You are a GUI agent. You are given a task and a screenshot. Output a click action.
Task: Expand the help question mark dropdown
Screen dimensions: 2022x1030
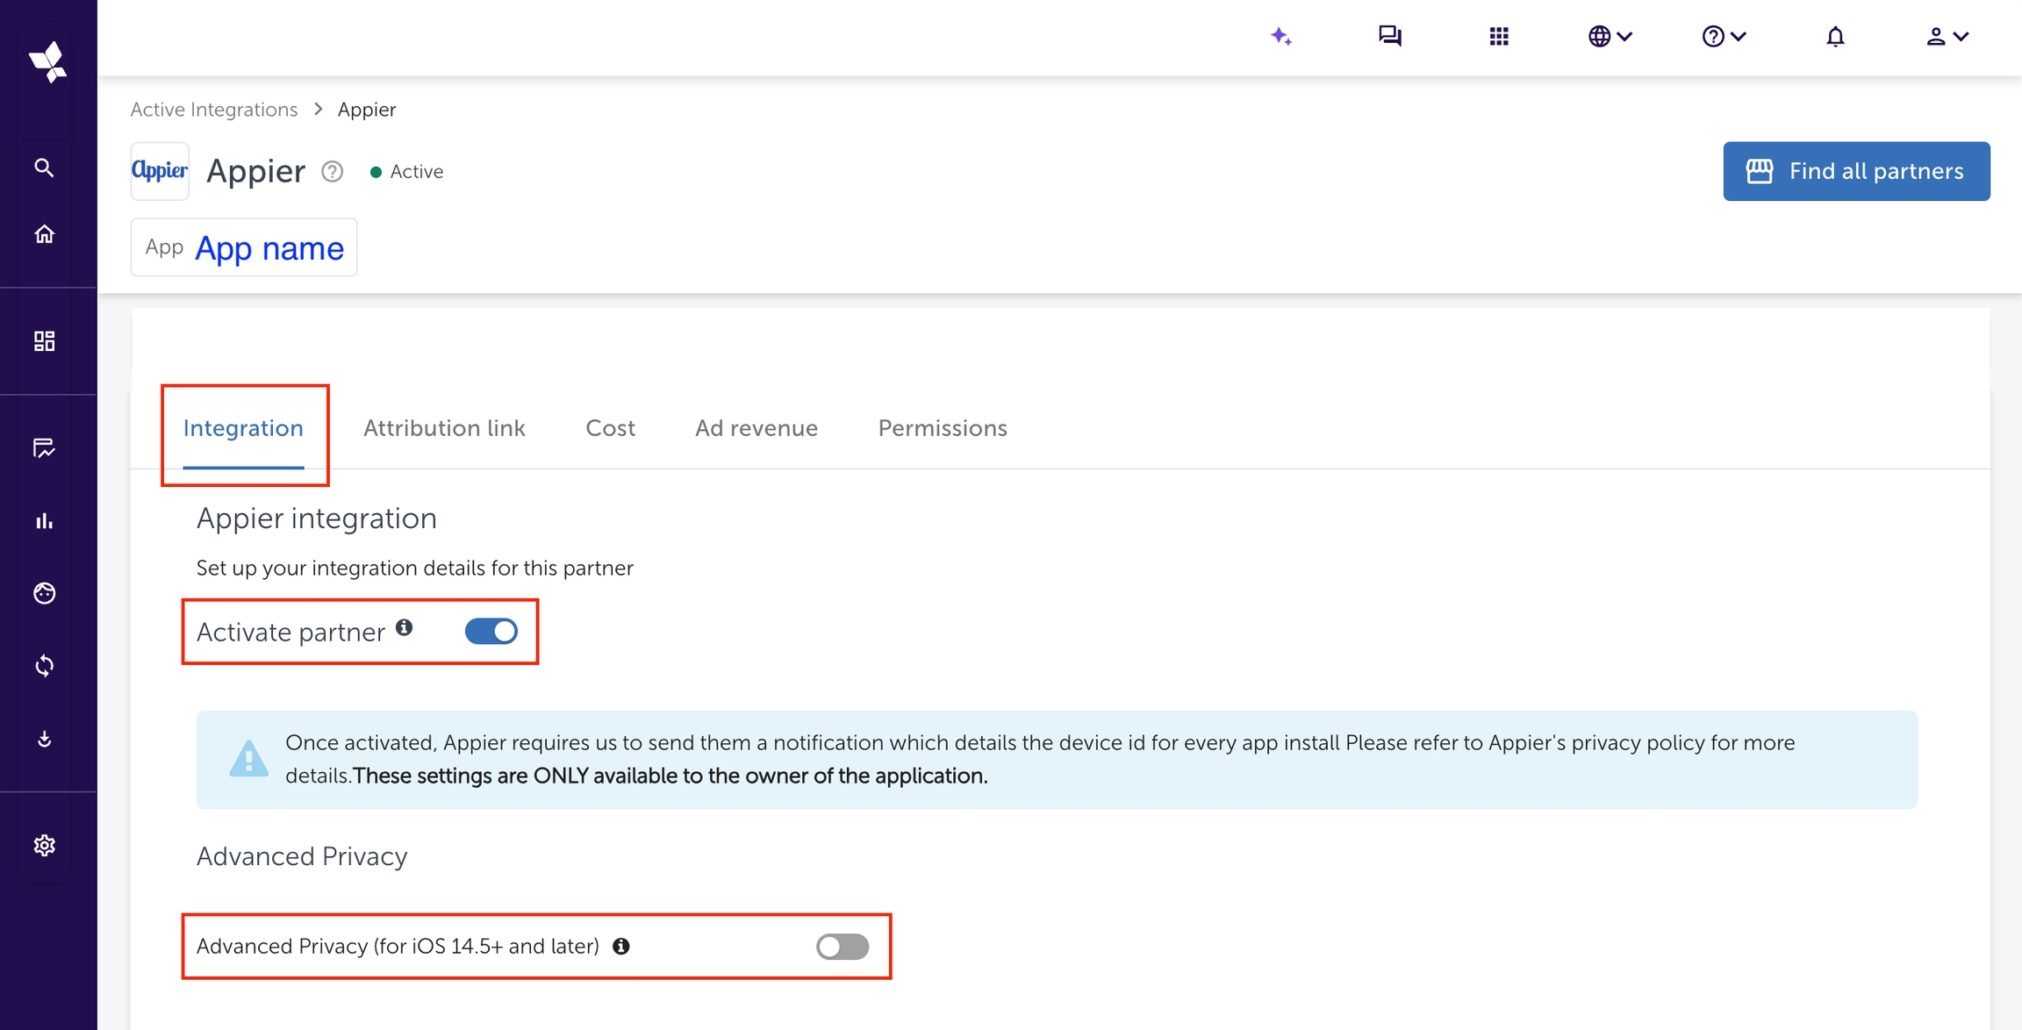1723,37
